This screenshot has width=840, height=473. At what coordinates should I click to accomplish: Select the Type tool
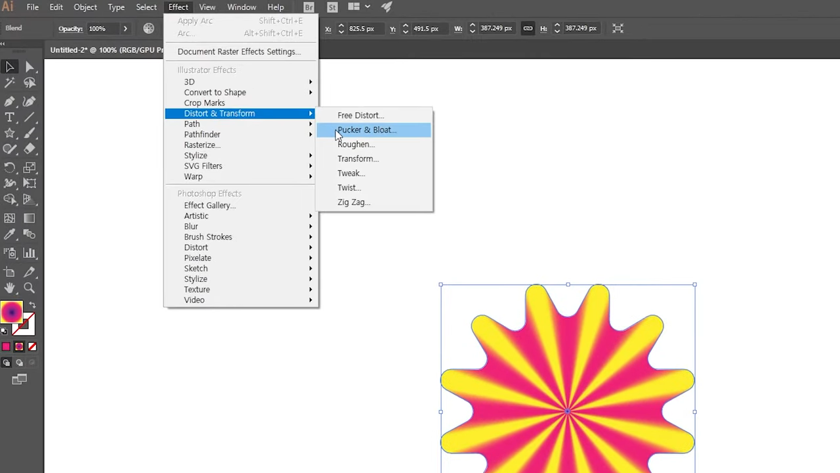click(x=10, y=118)
